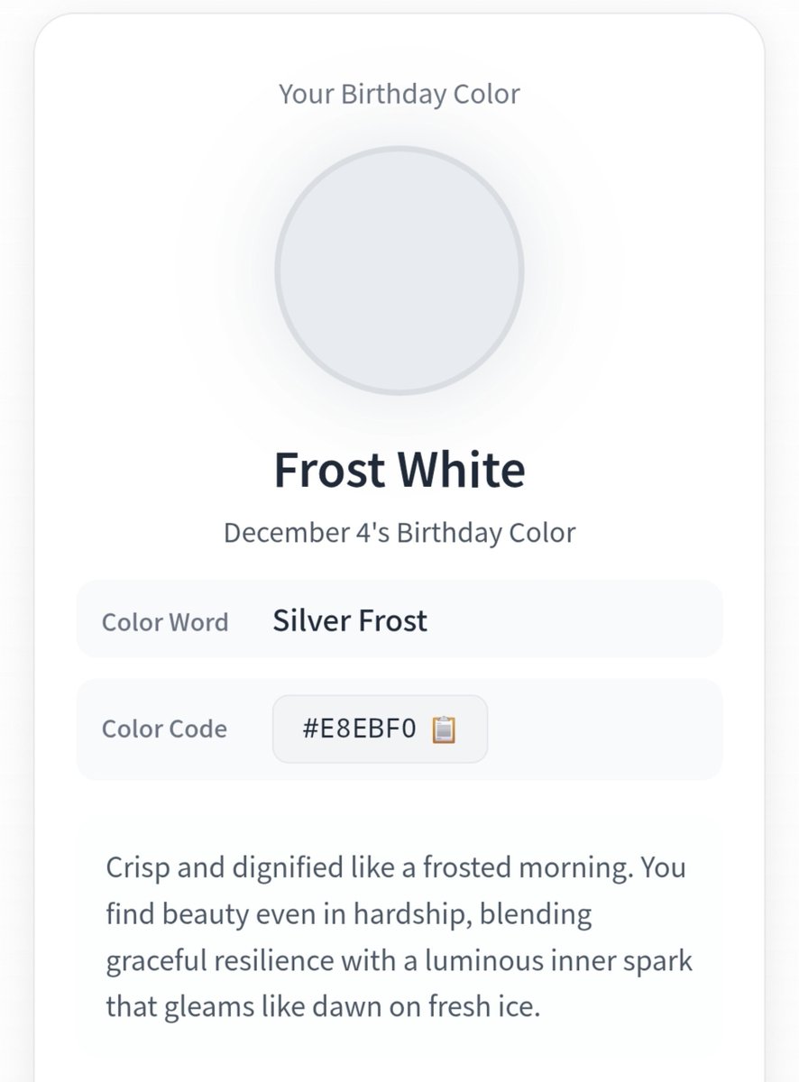Click the Frost White color circle
Screen dimensions: 799x1082
tap(399, 271)
